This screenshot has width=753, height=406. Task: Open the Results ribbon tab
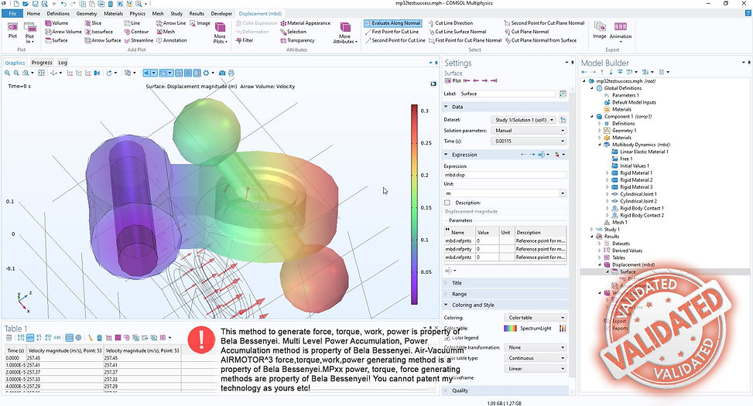point(197,13)
